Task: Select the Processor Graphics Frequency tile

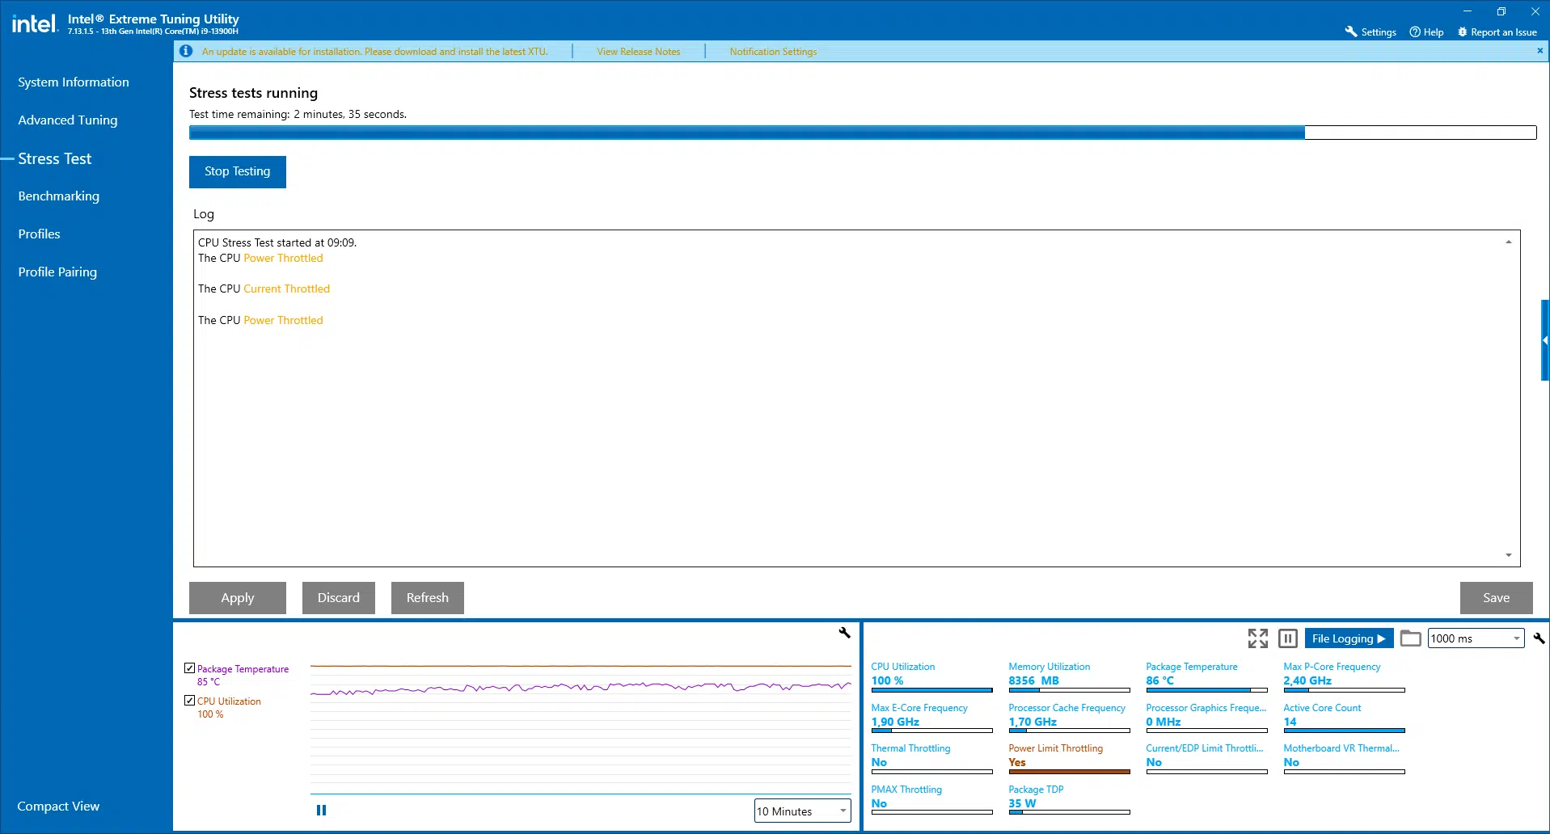Action: tap(1206, 719)
